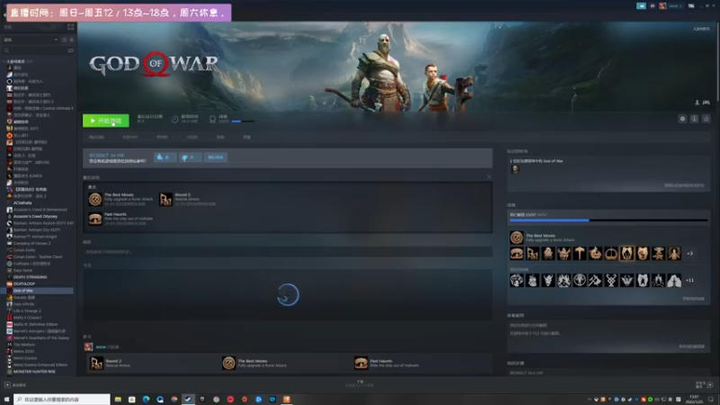Open view all friends who play link

[x=684, y=185]
